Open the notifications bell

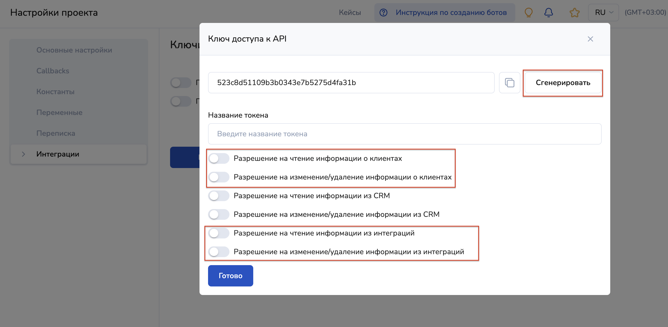click(548, 13)
